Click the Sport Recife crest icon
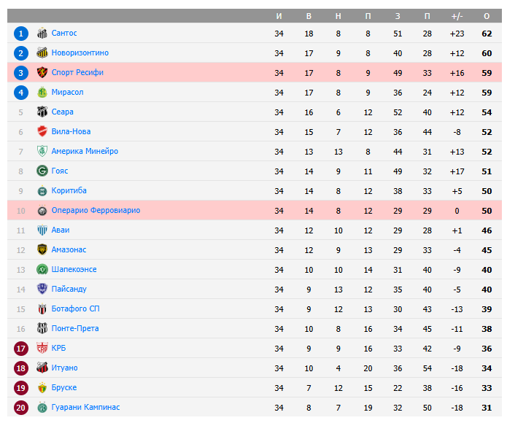 click(42, 73)
